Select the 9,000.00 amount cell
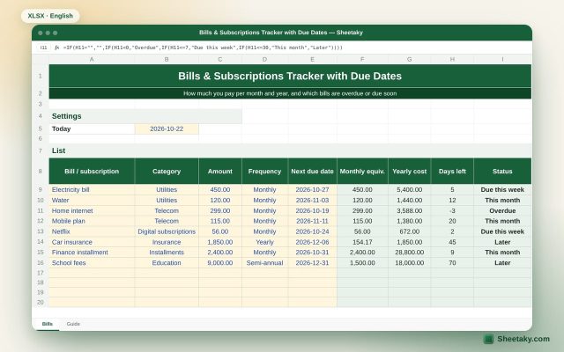The height and width of the screenshot is (352, 564). (x=220, y=263)
